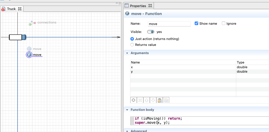
Task: Click the Properties view table icon
Action: pos(127,6)
